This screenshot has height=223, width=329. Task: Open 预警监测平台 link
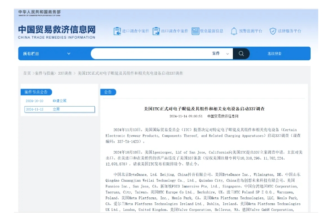click(x=251, y=31)
